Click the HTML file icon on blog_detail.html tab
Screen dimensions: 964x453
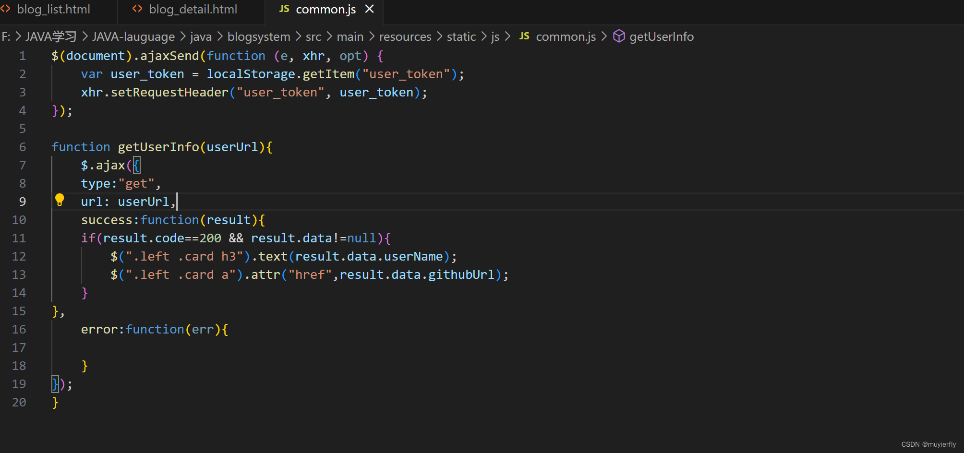pos(137,9)
